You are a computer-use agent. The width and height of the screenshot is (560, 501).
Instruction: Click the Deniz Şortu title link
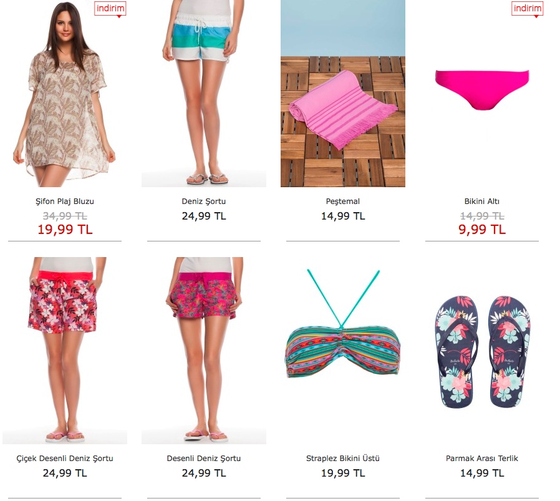point(204,201)
